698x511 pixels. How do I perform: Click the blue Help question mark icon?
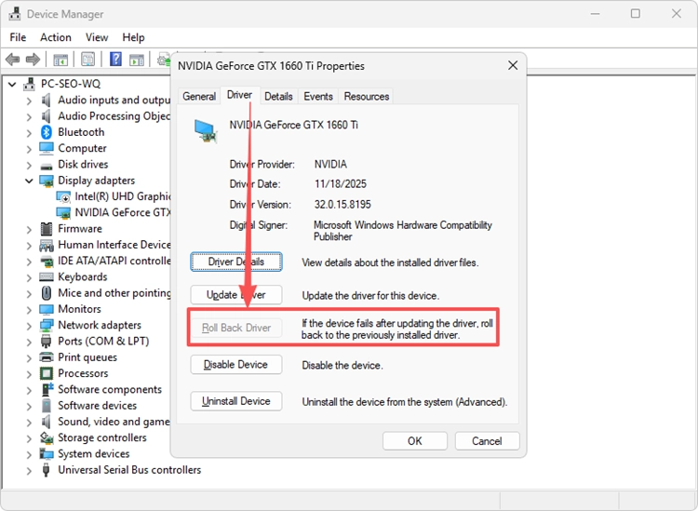[115, 59]
